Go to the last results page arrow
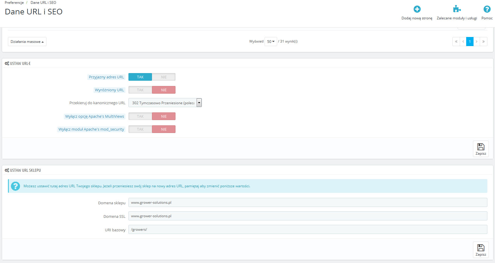The image size is (495, 263). pyautogui.click(x=484, y=42)
